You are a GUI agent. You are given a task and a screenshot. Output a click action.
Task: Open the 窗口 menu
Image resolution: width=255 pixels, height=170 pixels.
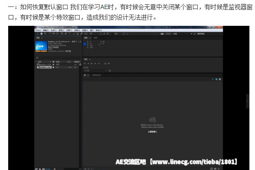click(x=92, y=31)
